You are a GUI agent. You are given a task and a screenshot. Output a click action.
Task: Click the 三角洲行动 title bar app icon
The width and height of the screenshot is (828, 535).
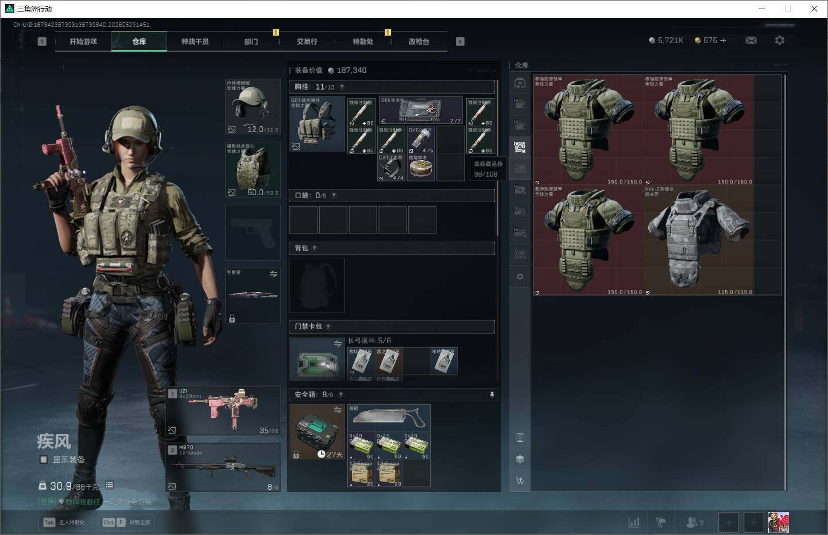[9, 9]
